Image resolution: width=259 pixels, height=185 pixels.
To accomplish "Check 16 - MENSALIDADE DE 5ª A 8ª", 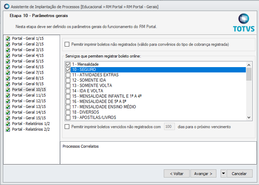I will (68, 102).
